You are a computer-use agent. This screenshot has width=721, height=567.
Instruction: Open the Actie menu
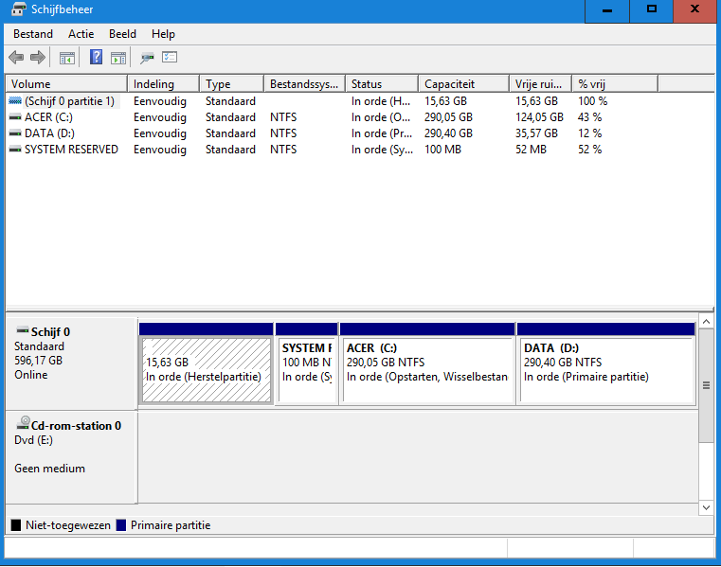(81, 34)
